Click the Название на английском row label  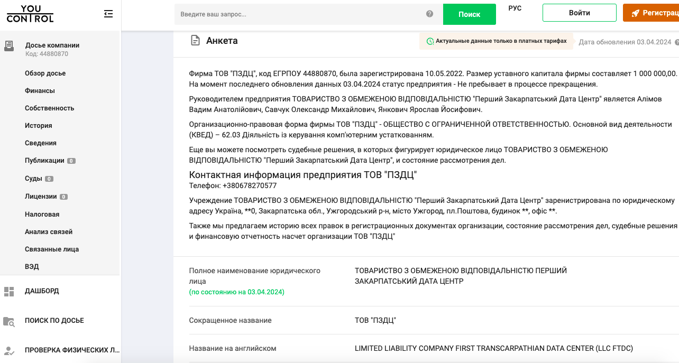pos(233,349)
